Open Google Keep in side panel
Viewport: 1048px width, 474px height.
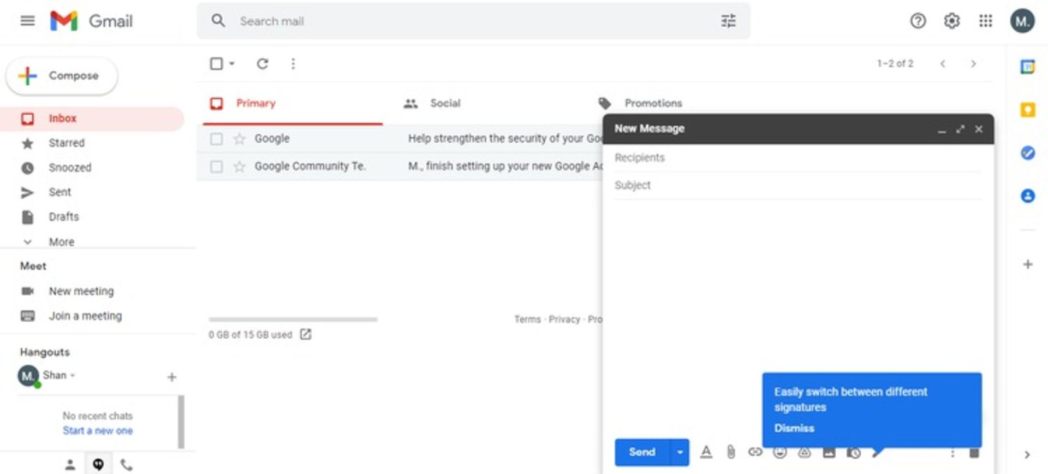tap(1027, 110)
